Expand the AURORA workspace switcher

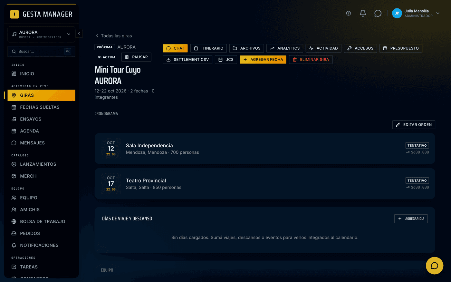coord(41,34)
